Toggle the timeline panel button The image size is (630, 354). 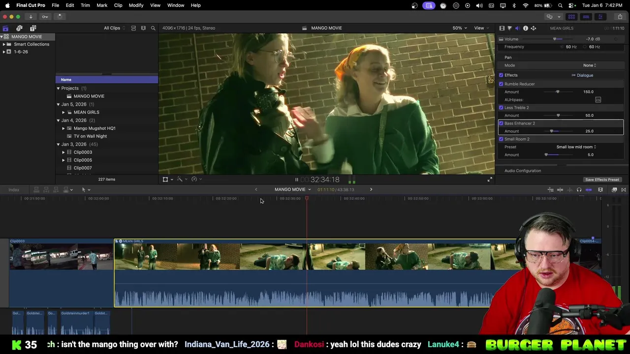(x=586, y=17)
